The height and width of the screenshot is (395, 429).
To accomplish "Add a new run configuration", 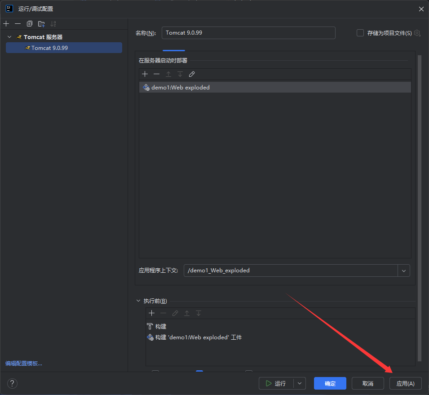I will pos(6,24).
